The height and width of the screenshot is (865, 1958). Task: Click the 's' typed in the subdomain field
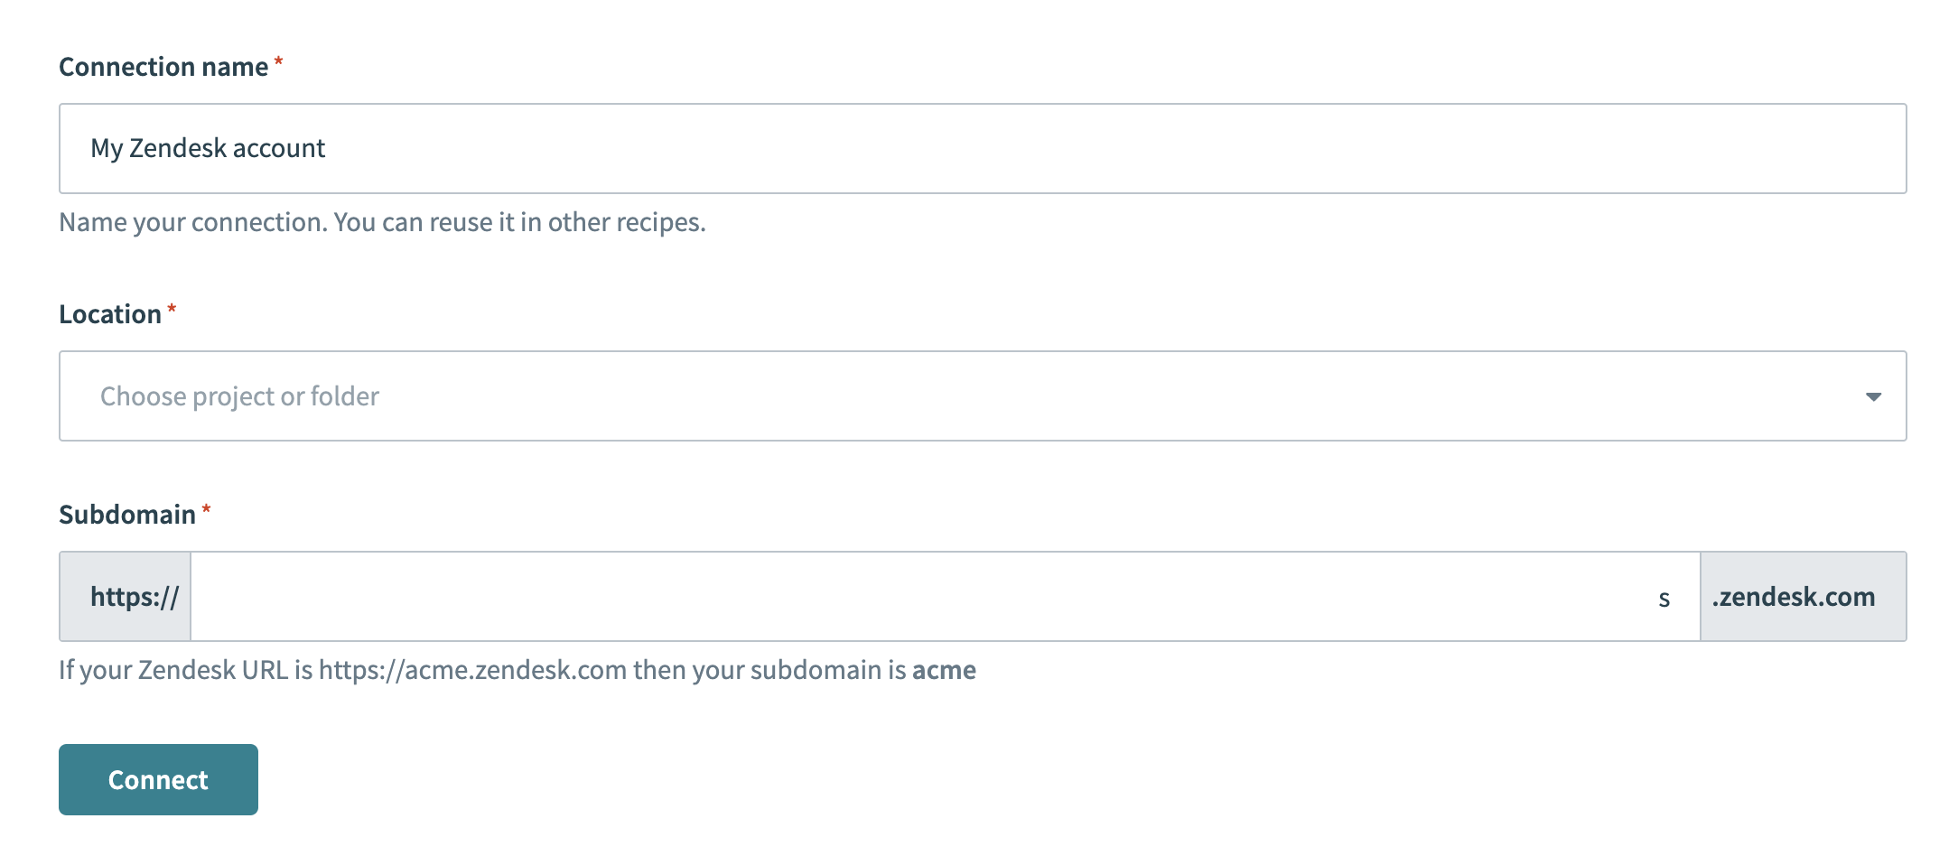(1665, 597)
